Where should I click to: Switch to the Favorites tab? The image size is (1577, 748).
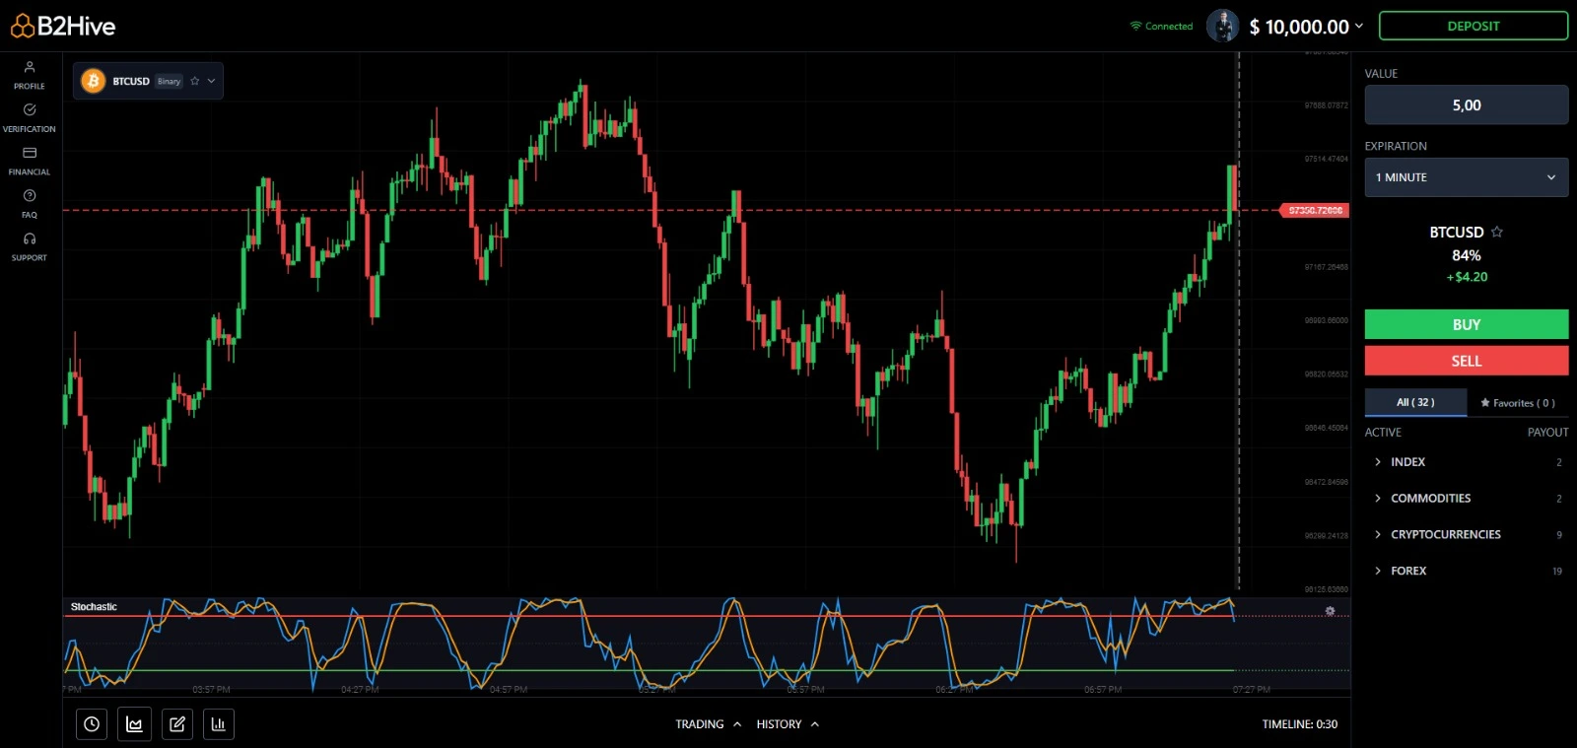coord(1517,402)
